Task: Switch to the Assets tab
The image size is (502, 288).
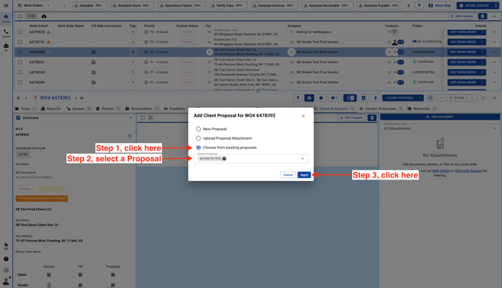Action: [79, 108]
